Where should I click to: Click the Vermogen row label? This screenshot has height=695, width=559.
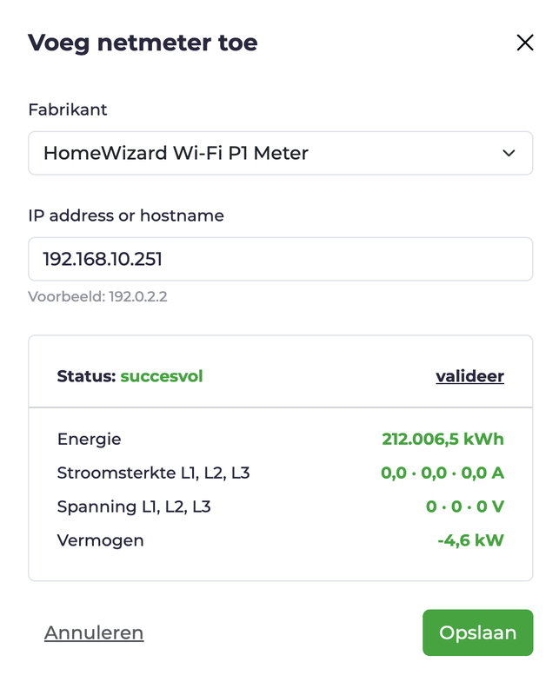(x=100, y=540)
